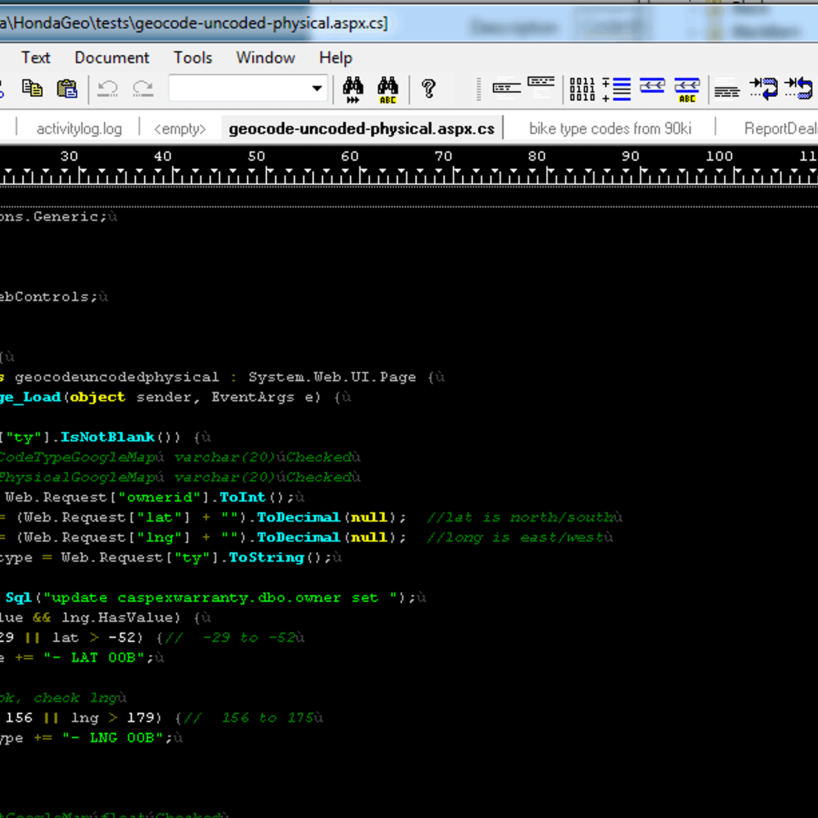Switch to the <empty> document tab

click(180, 129)
